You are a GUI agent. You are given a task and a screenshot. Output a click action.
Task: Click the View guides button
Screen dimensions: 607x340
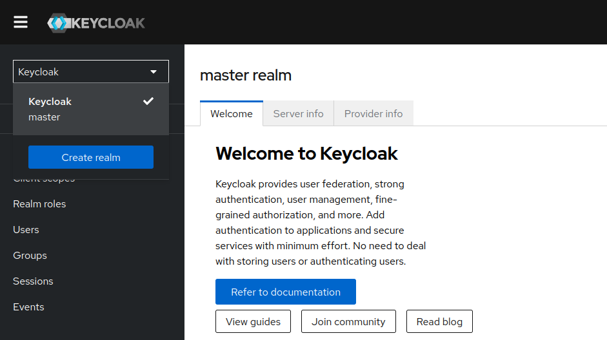(253, 321)
